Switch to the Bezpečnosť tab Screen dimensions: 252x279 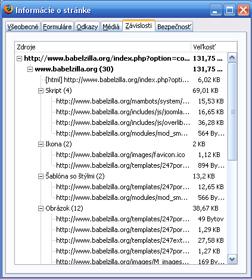point(174,27)
